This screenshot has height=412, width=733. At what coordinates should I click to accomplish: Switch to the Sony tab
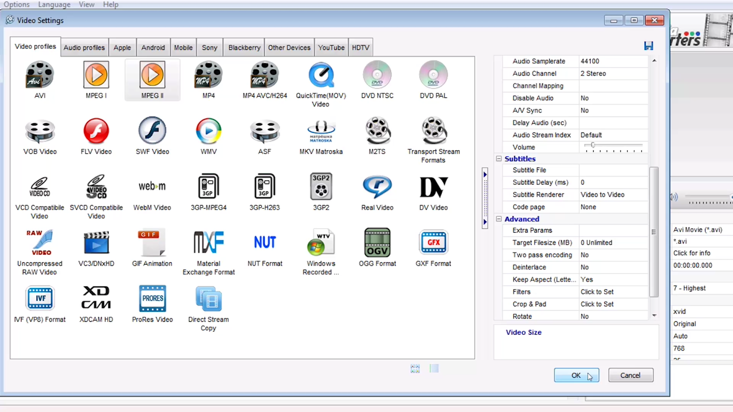[210, 48]
